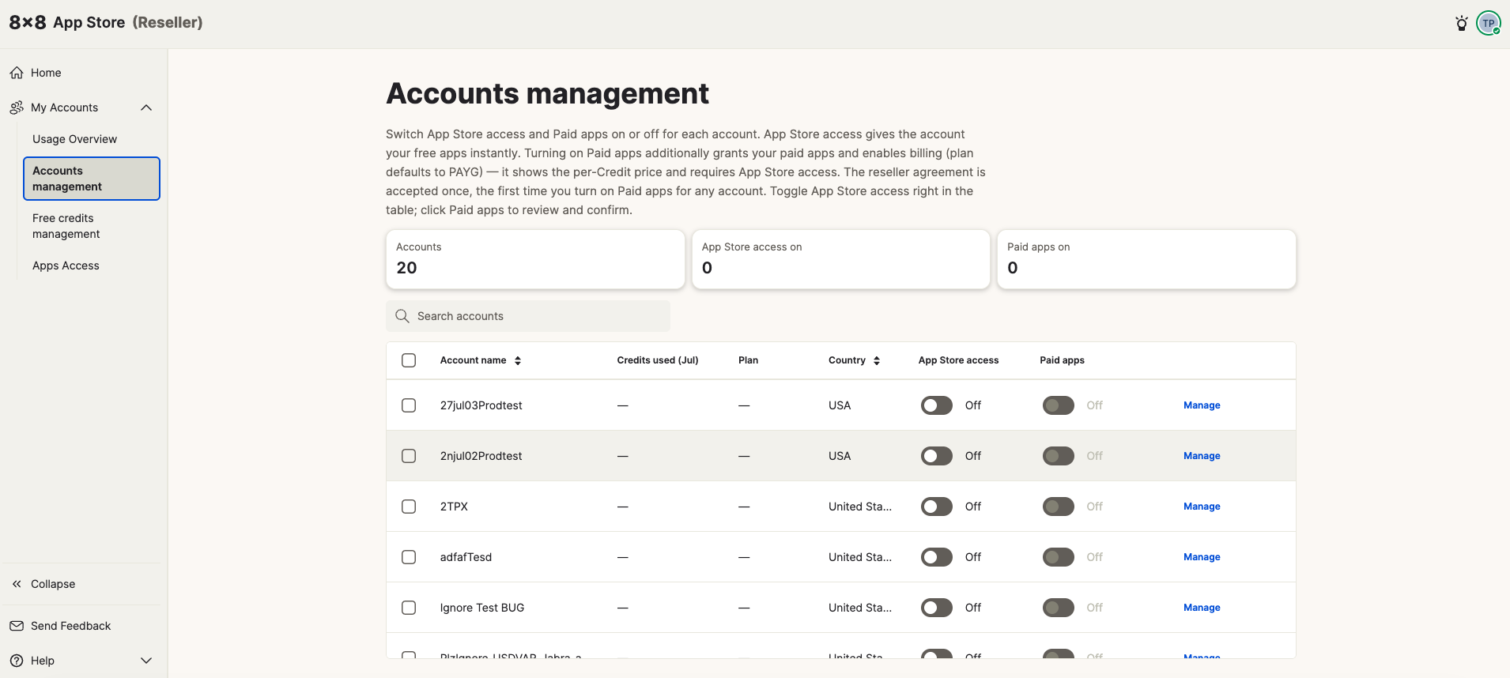This screenshot has height=678, width=1510.
Task: Sort by Country arrows
Action: point(877,360)
